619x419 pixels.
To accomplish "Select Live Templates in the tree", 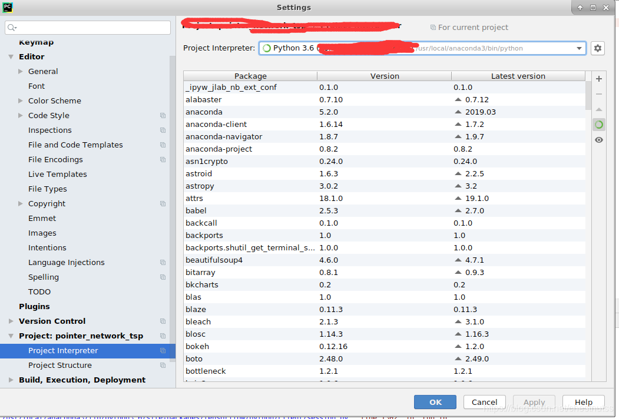I will (x=58, y=174).
